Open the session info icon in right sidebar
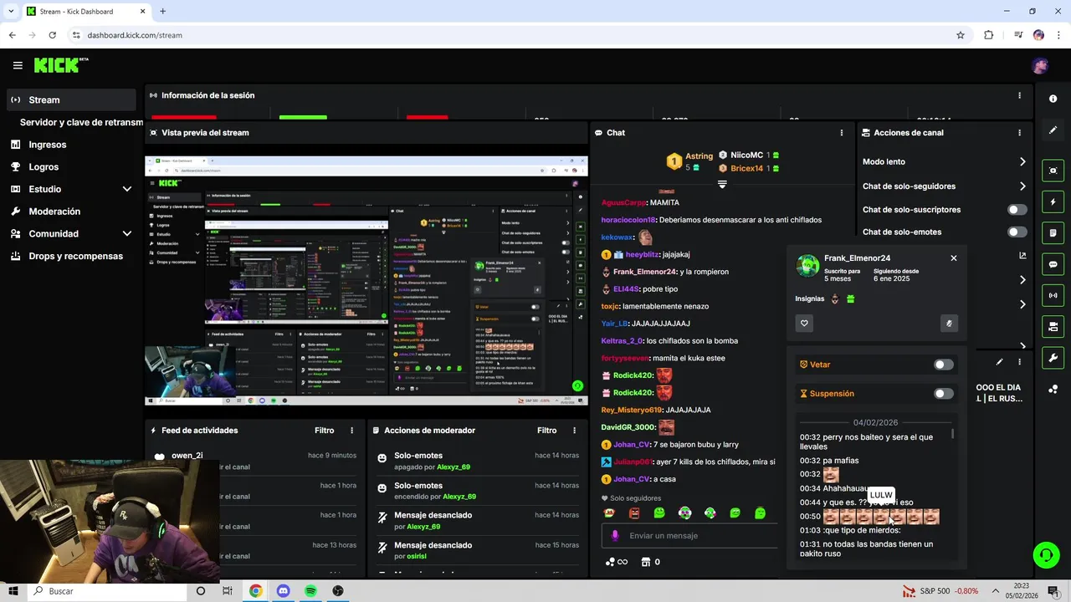 tap(1053, 99)
